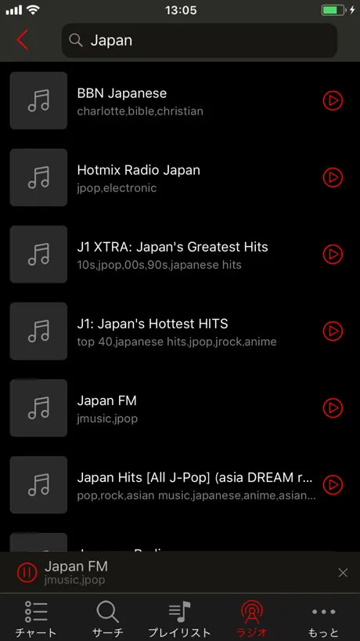
Task: Open Japan FM list thumbnail
Action: [38, 407]
